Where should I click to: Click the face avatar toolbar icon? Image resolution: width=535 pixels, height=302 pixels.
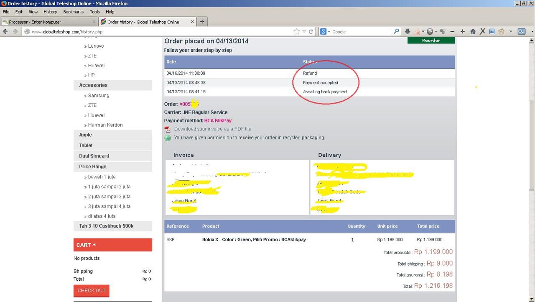tap(502, 31)
